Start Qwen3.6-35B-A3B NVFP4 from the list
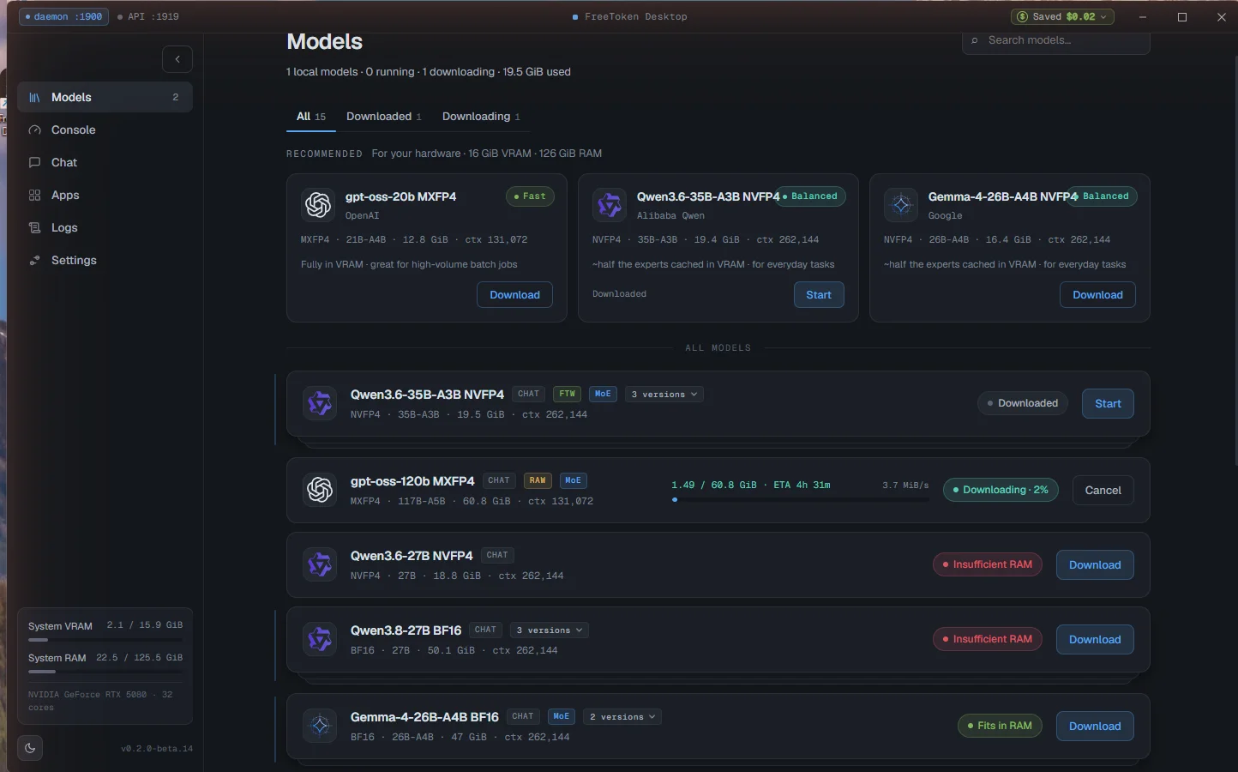 pos(1108,404)
